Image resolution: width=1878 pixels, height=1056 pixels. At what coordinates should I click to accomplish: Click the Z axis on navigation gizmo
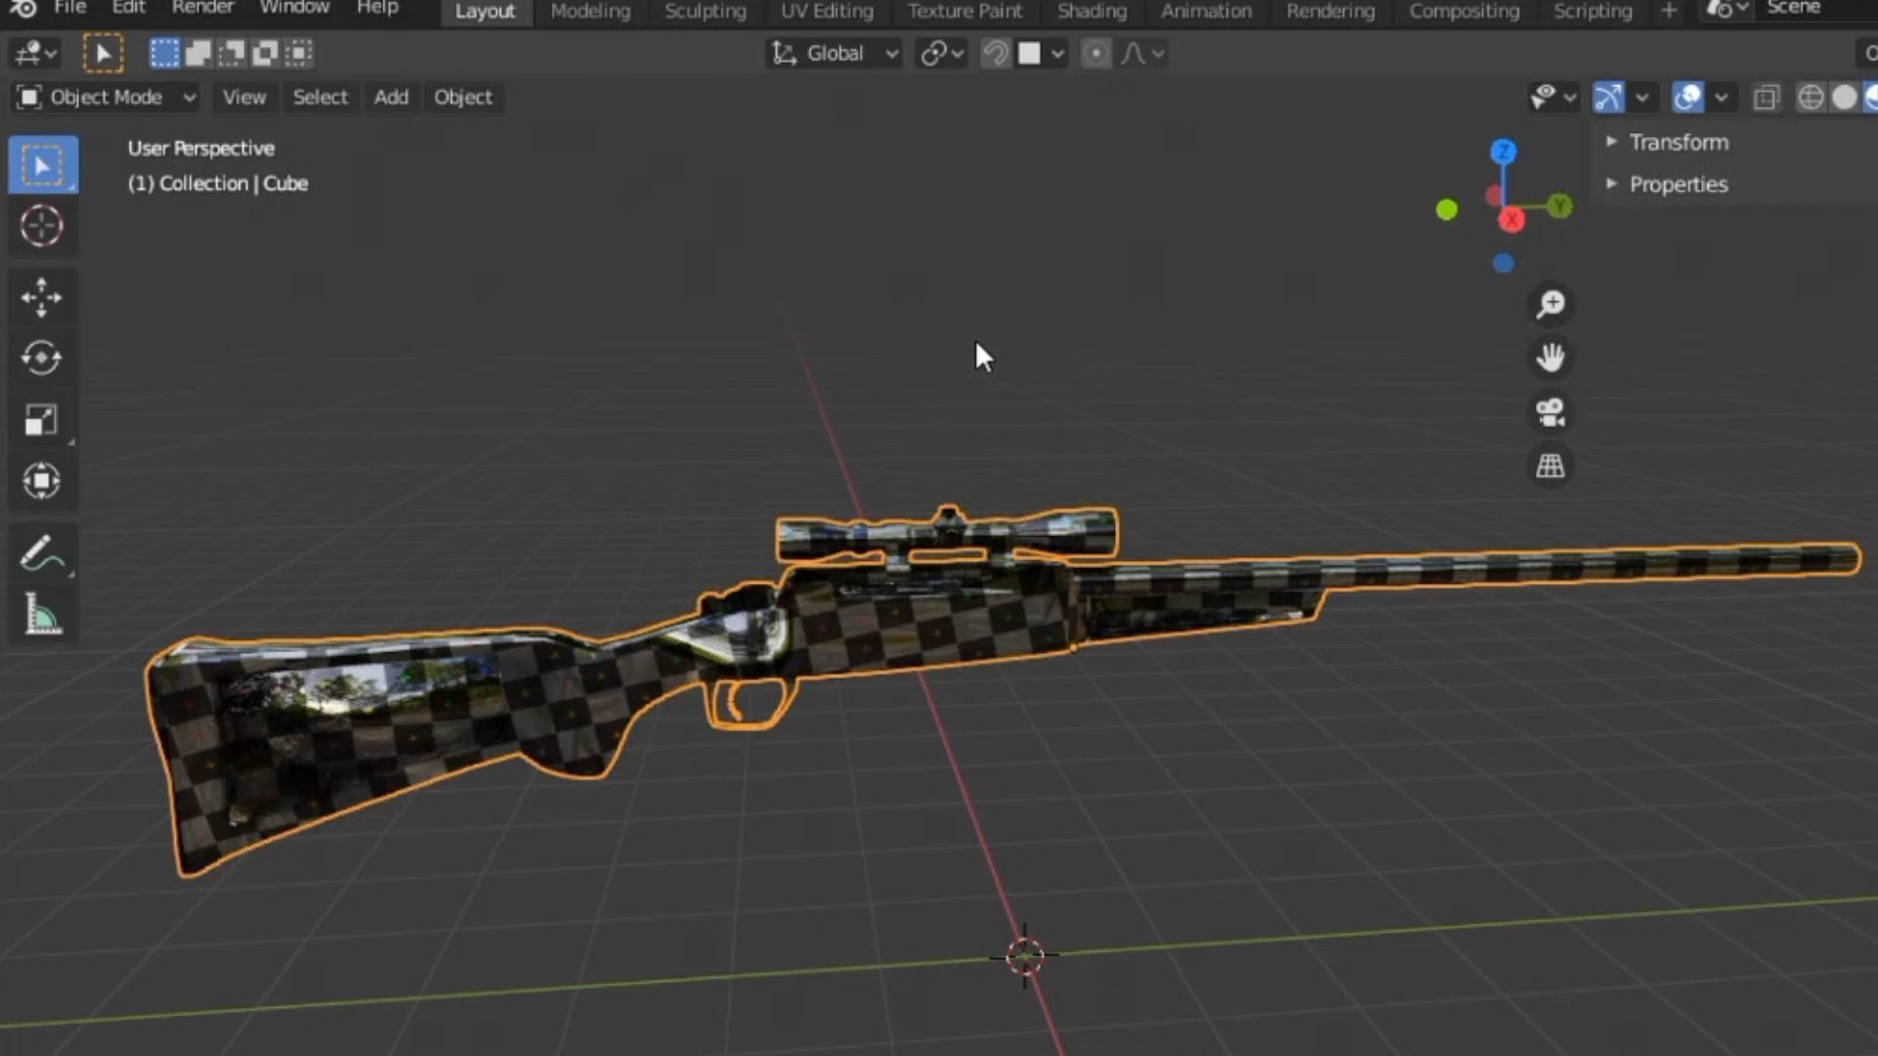coord(1503,152)
